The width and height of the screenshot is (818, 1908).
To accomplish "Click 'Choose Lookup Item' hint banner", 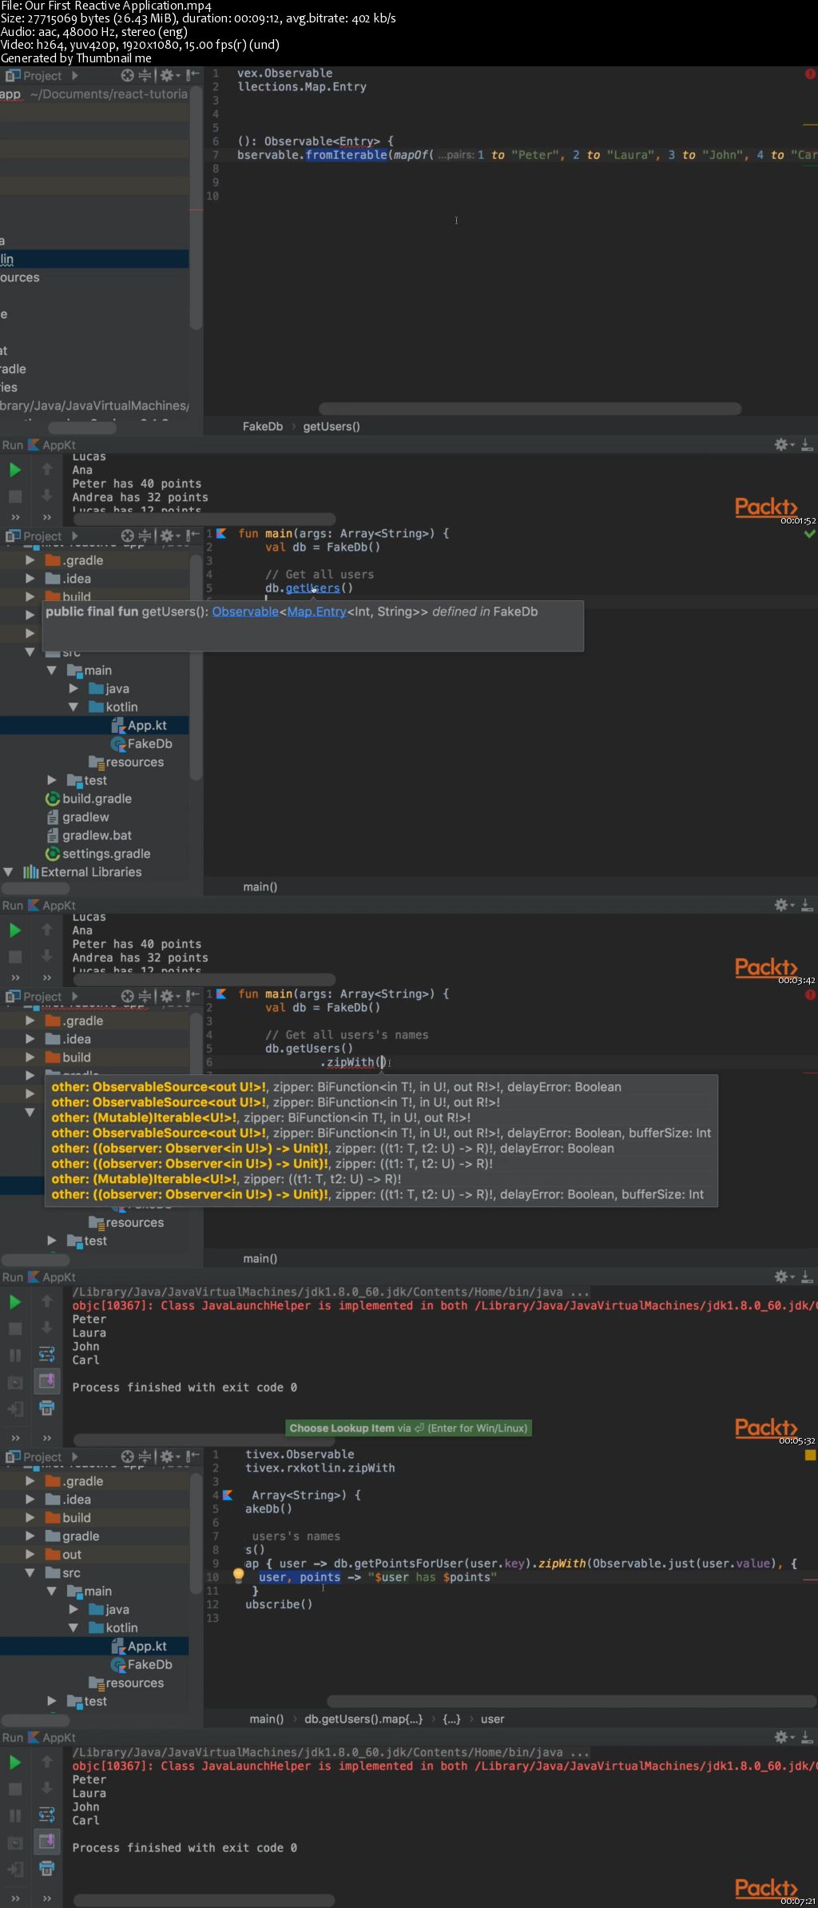I will (x=408, y=1428).
